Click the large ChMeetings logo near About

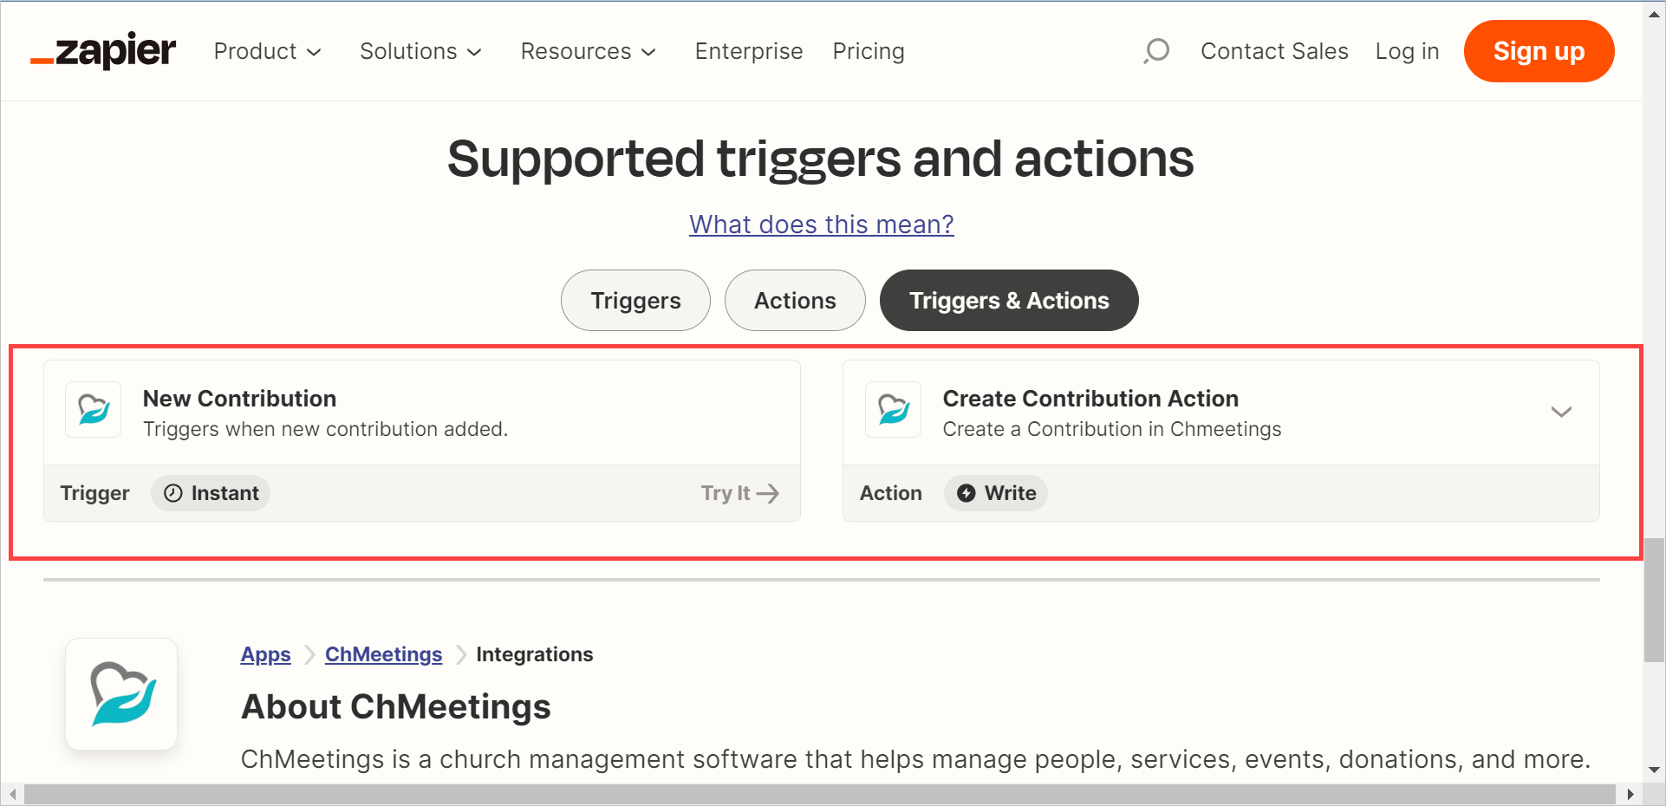122,694
